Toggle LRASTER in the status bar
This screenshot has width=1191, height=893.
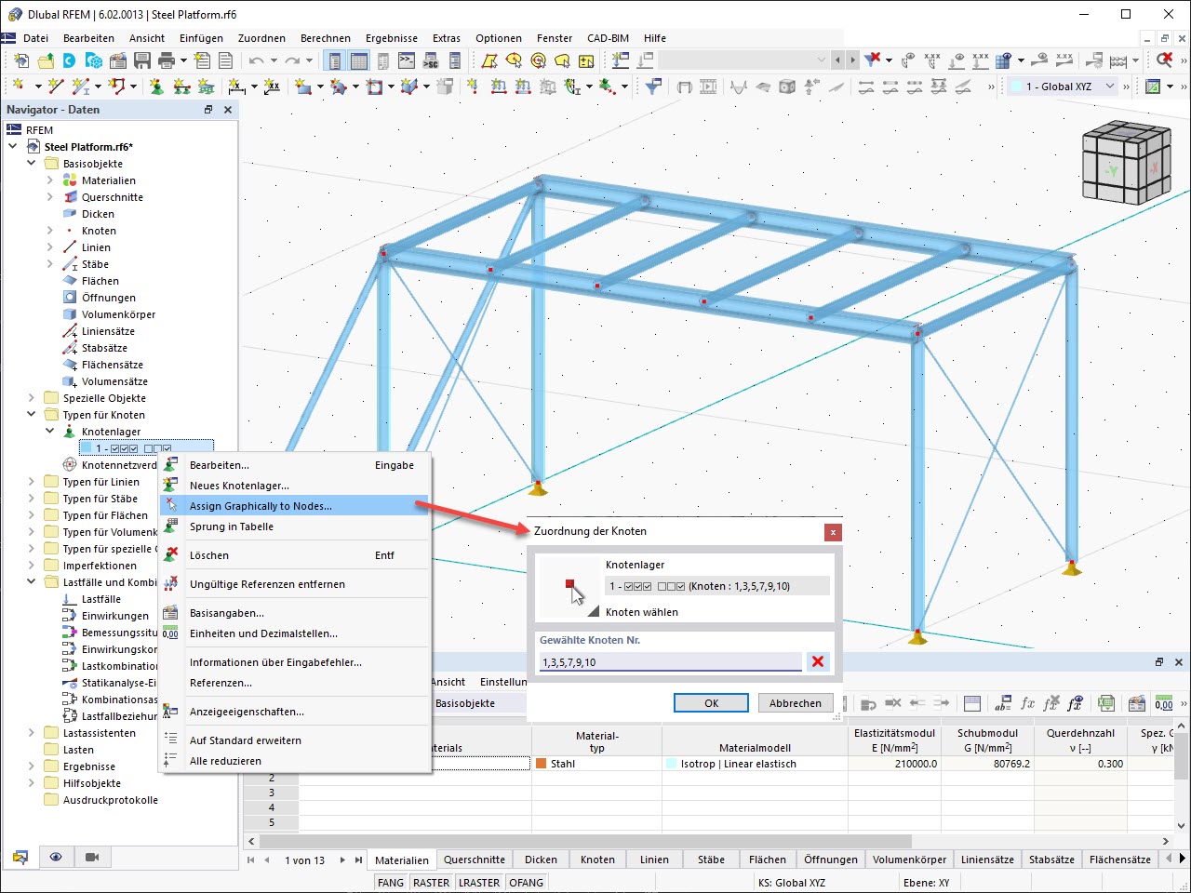coord(479,883)
